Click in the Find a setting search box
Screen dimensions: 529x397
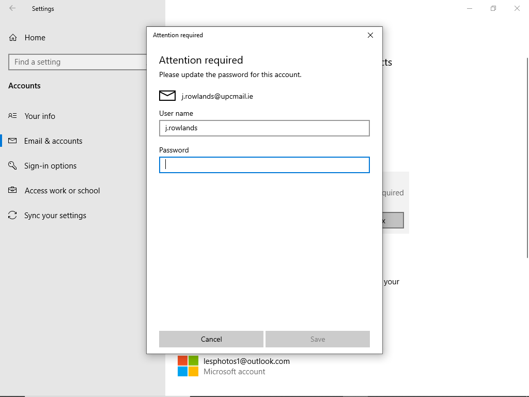(77, 62)
